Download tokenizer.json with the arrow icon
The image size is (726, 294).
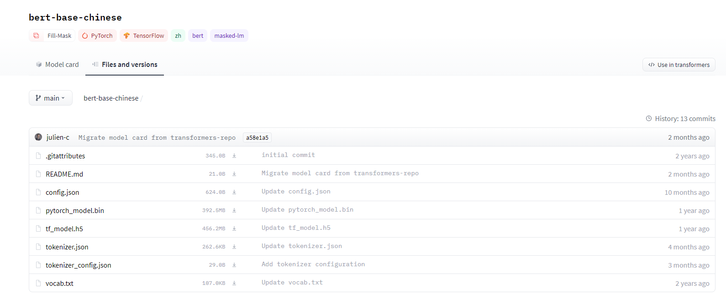234,247
